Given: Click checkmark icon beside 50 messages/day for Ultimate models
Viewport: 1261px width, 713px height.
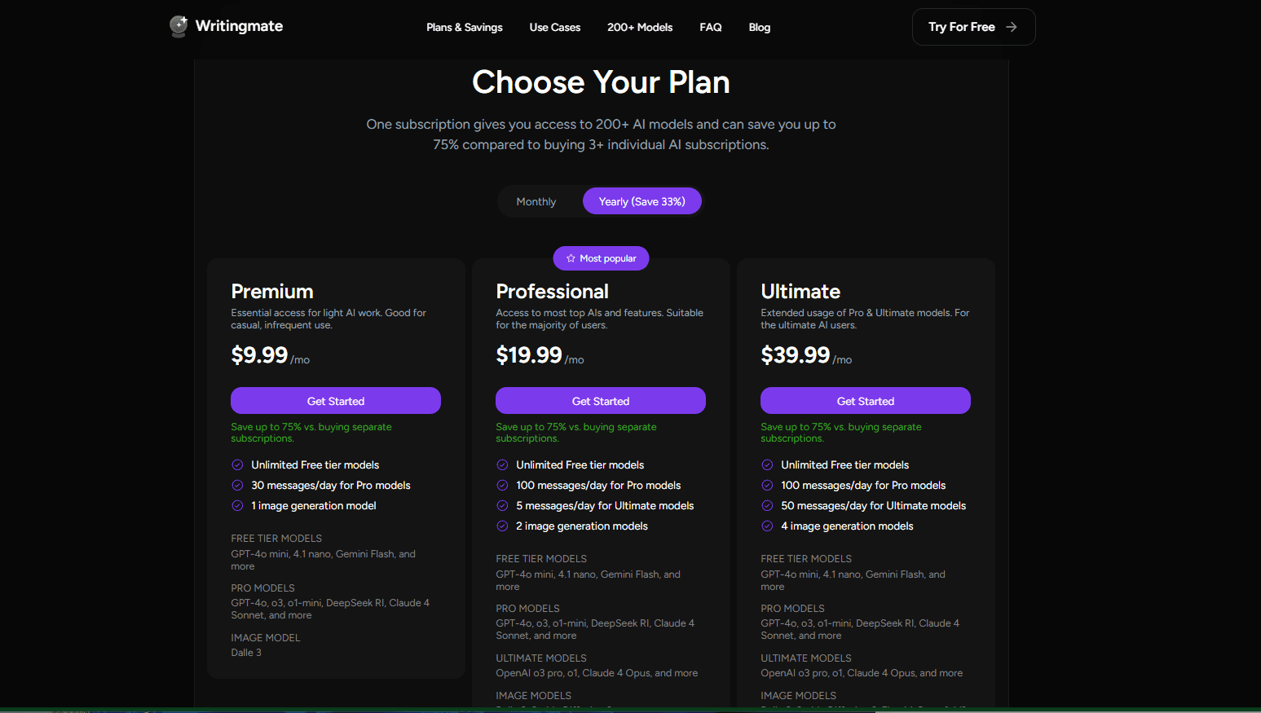Looking at the screenshot, I should 767,505.
